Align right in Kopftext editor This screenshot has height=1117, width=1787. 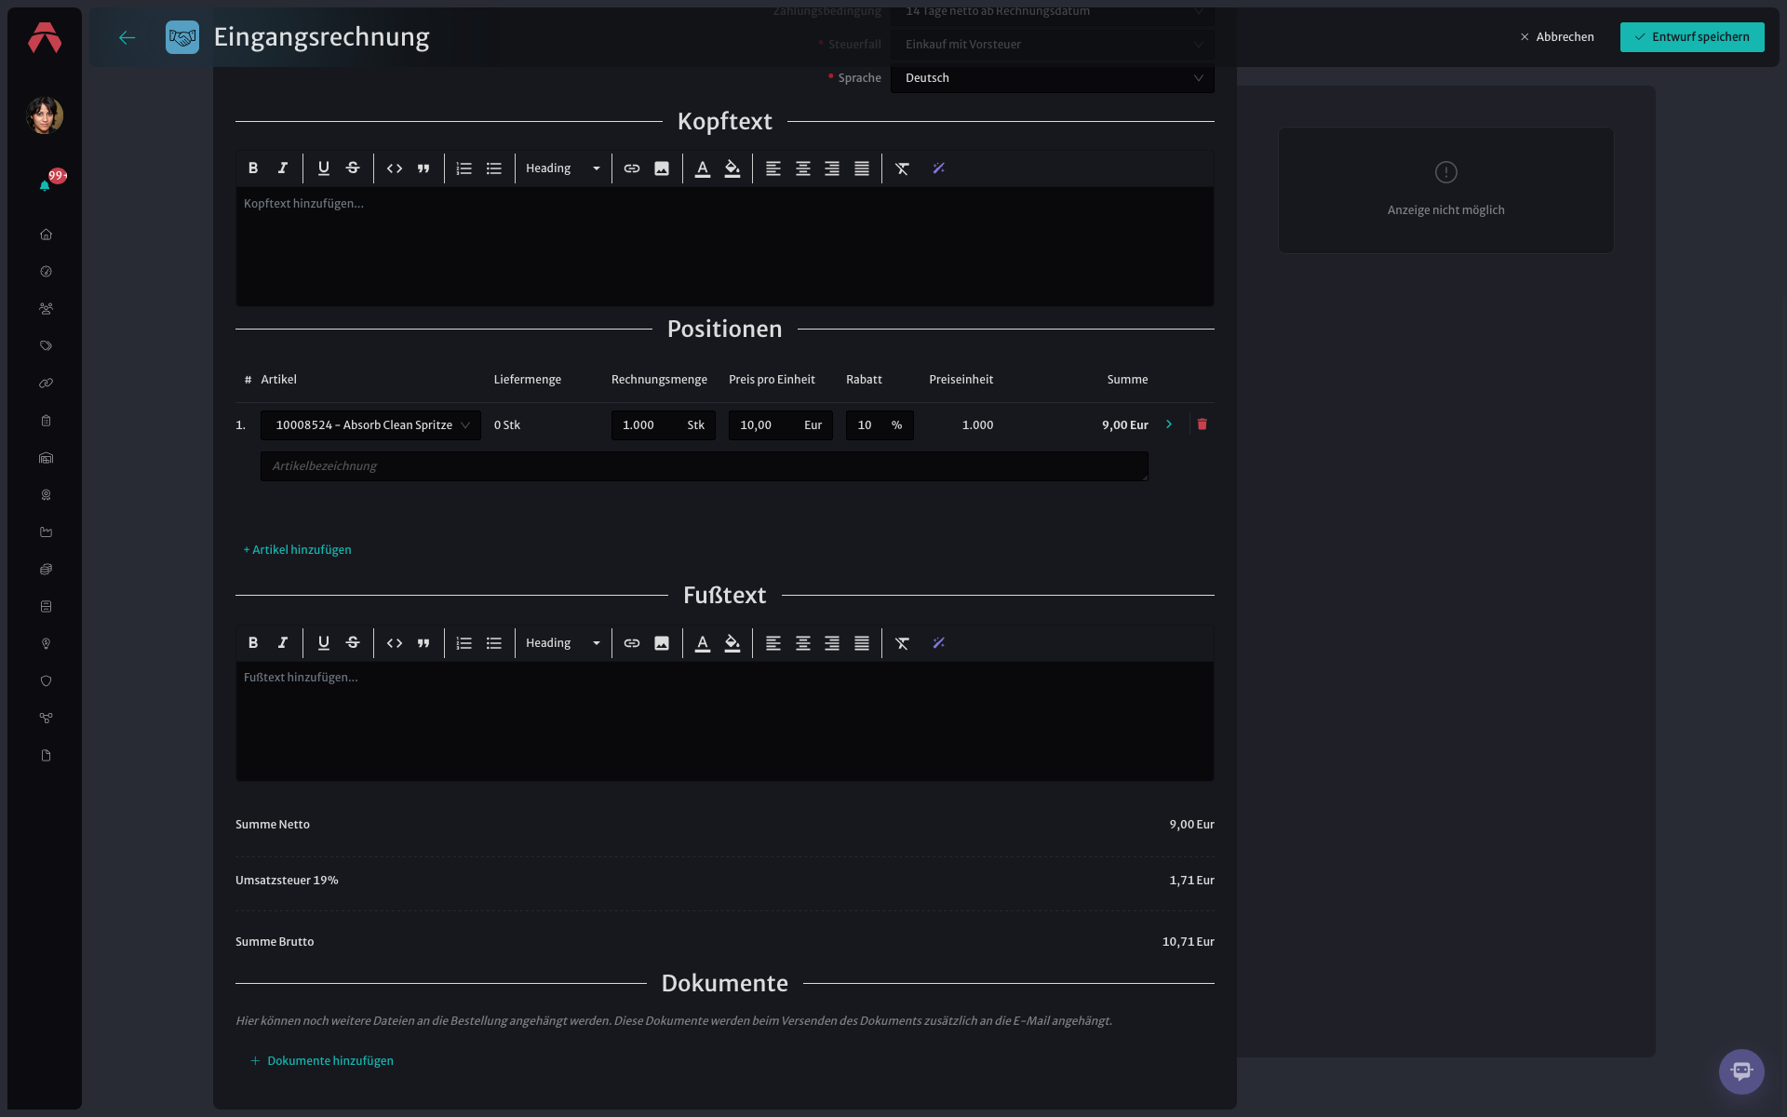tap(832, 168)
